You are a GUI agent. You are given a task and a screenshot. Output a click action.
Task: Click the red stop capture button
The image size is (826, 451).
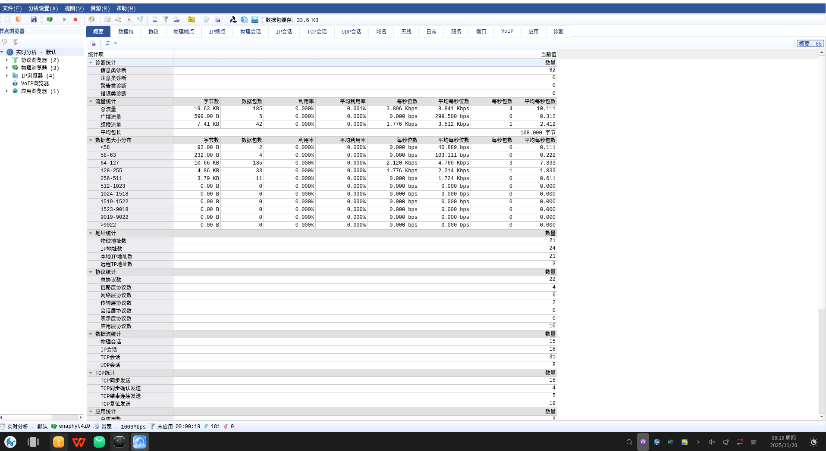click(x=75, y=19)
